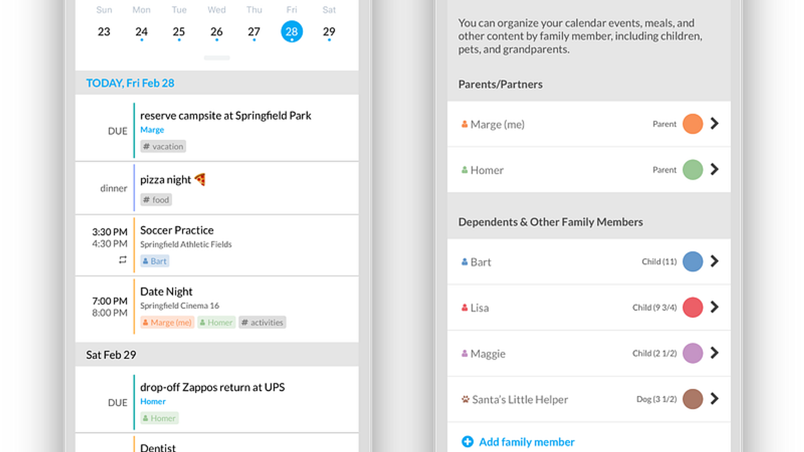This screenshot has height=452, width=804.
Task: Tap the blue plus icon beside Add family member
Action: coord(467,441)
